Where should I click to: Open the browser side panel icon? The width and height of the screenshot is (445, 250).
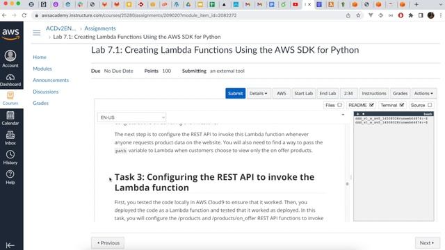tap(421, 15)
